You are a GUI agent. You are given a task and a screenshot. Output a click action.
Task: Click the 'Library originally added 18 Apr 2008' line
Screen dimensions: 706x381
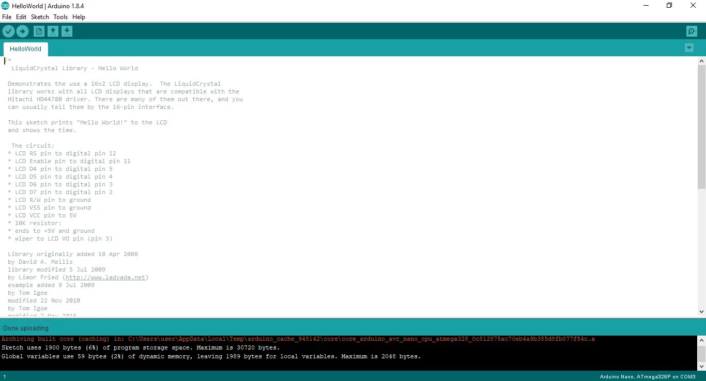[x=73, y=254]
